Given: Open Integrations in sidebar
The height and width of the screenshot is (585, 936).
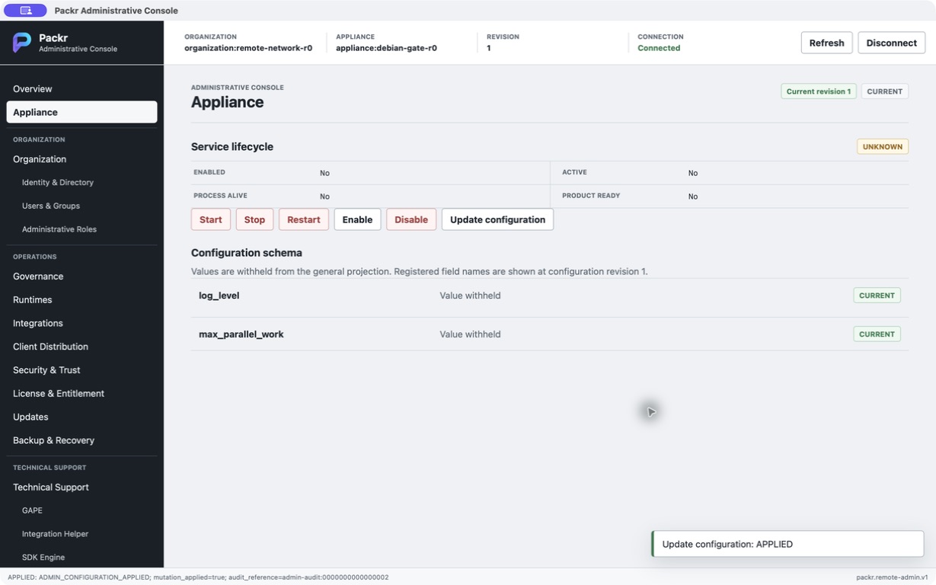Looking at the screenshot, I should coord(81,323).
